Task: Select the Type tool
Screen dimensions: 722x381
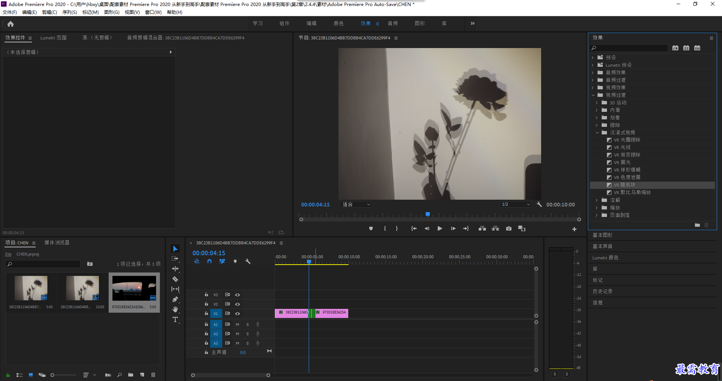Action: coord(175,319)
